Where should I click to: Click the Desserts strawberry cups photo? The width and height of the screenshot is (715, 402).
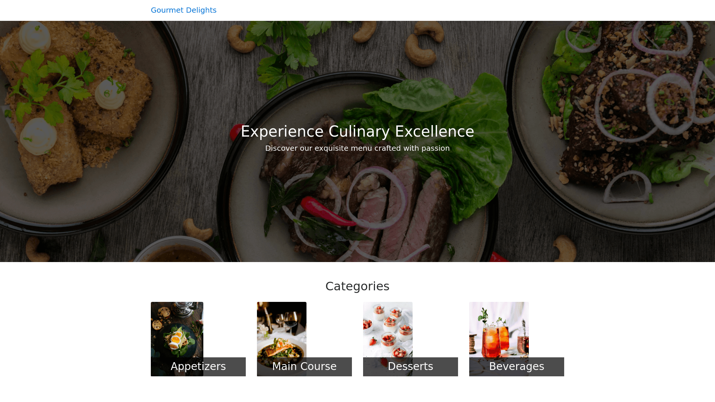coord(388,329)
